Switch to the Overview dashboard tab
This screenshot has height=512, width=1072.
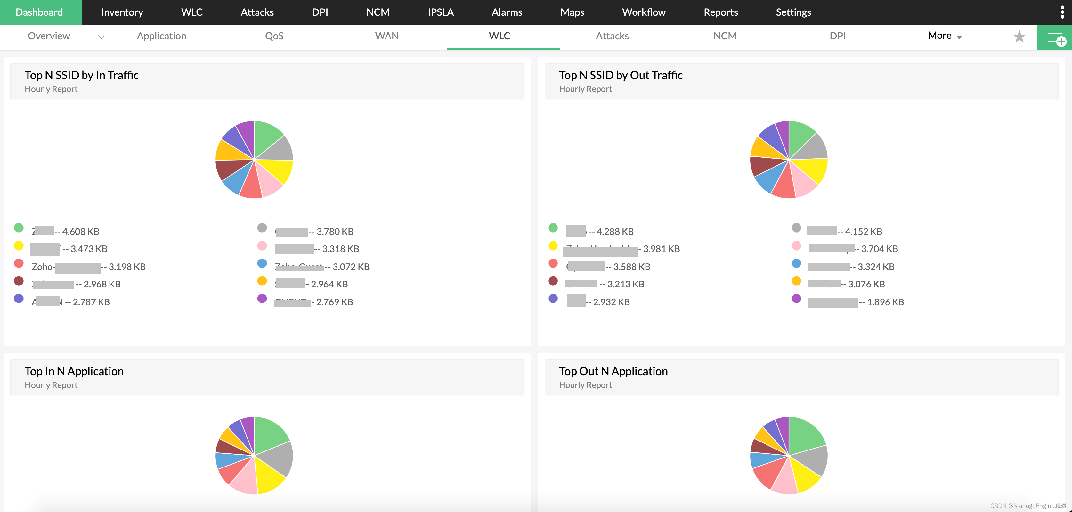coord(49,36)
